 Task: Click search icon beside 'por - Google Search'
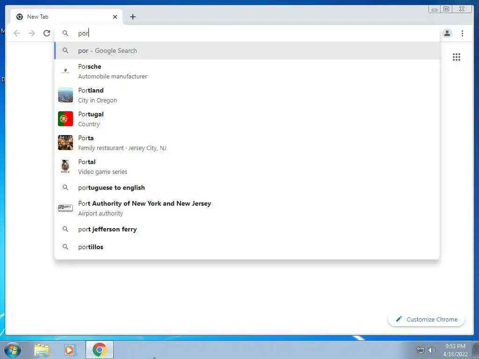65,50
